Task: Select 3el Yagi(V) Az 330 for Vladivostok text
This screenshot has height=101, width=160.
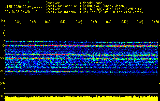Action: point(113,12)
